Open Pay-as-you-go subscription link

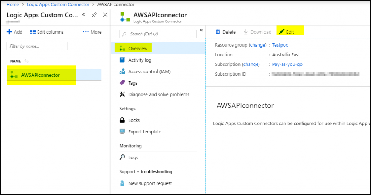coord(287,64)
